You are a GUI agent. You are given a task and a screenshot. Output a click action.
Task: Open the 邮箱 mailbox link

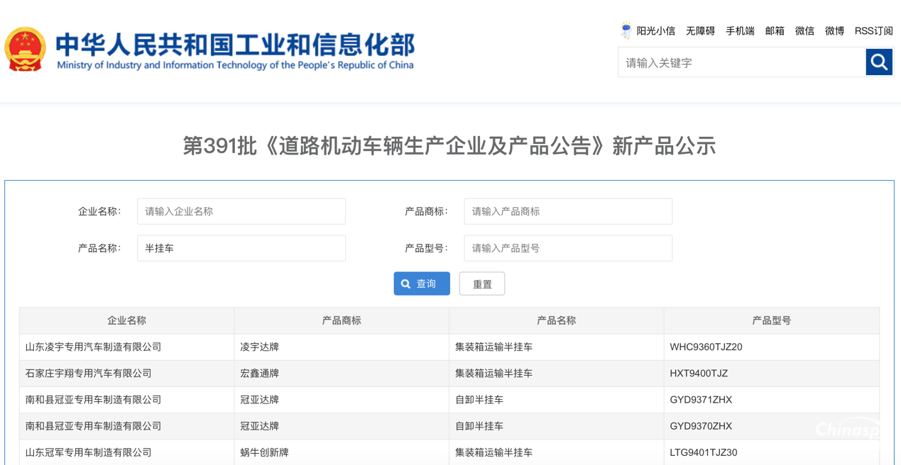774,30
